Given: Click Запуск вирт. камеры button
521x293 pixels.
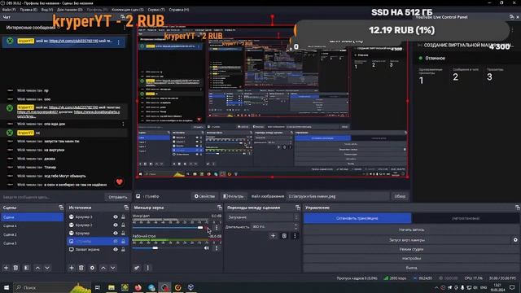Looking at the screenshot, I should point(407,240).
